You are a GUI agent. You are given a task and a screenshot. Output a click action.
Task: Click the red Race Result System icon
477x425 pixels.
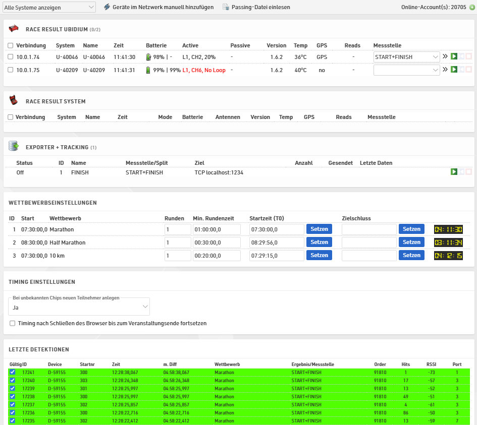pyautogui.click(x=14, y=100)
